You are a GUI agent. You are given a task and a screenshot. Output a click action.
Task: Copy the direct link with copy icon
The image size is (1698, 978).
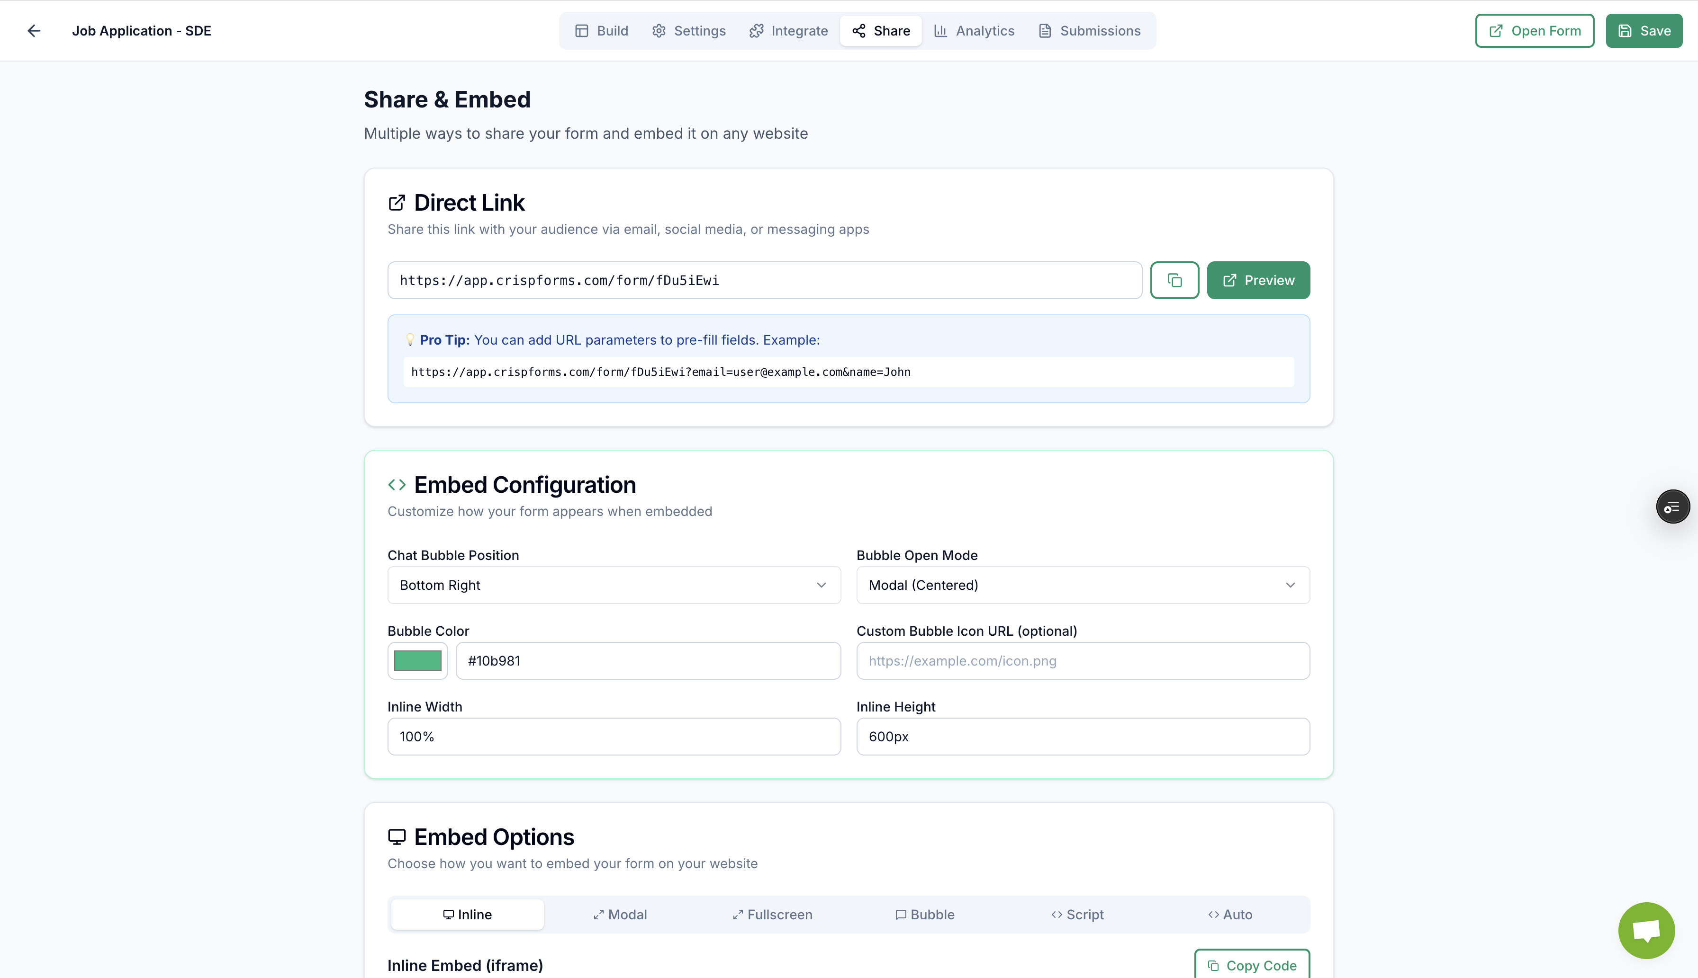1174,280
